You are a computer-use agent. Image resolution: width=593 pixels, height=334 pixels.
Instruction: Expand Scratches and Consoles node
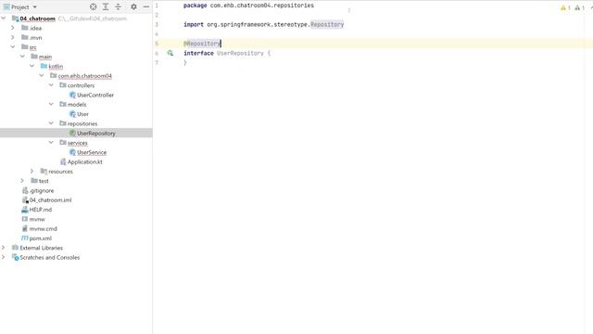coord(4,257)
